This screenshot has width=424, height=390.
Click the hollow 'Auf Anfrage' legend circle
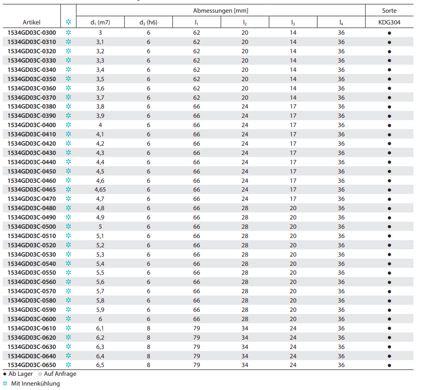click(40, 374)
